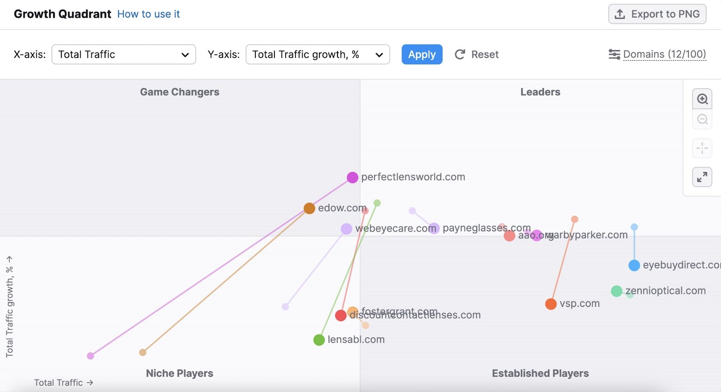Open the X-axis Total Traffic dropdown
721x392 pixels.
coord(123,54)
